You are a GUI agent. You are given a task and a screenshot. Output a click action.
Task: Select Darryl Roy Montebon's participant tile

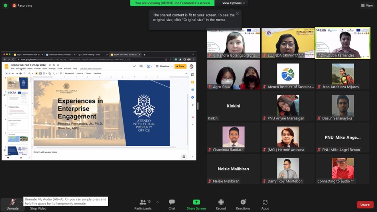(288, 169)
